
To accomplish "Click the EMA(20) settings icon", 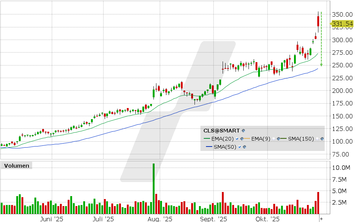I will 241,139.
